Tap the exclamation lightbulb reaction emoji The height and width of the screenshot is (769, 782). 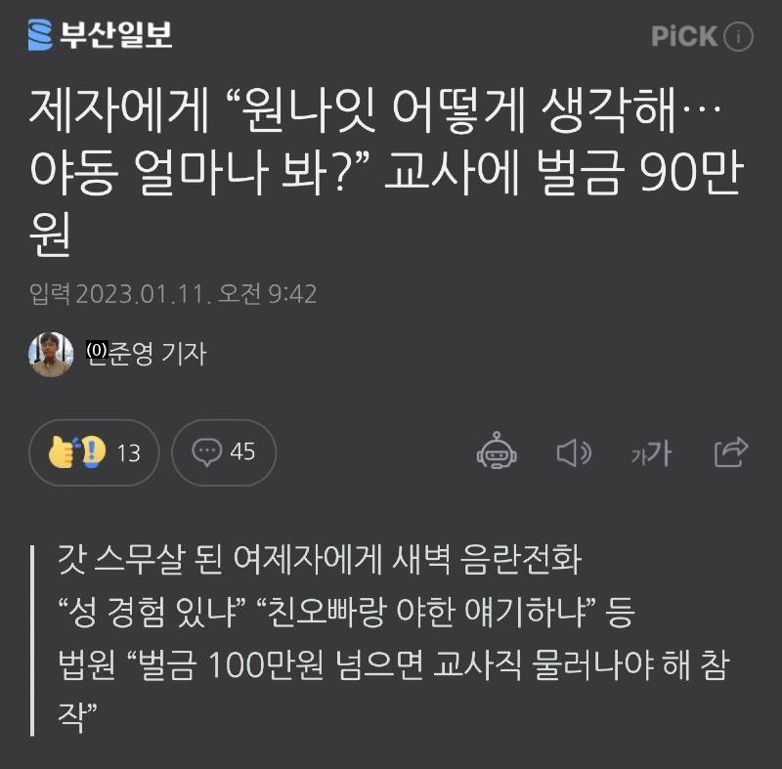click(92, 451)
